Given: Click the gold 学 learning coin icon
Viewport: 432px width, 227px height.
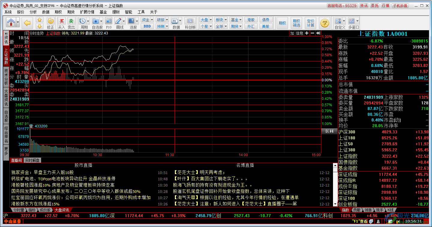Looking at the screenshot, I should (x=324, y=23).
